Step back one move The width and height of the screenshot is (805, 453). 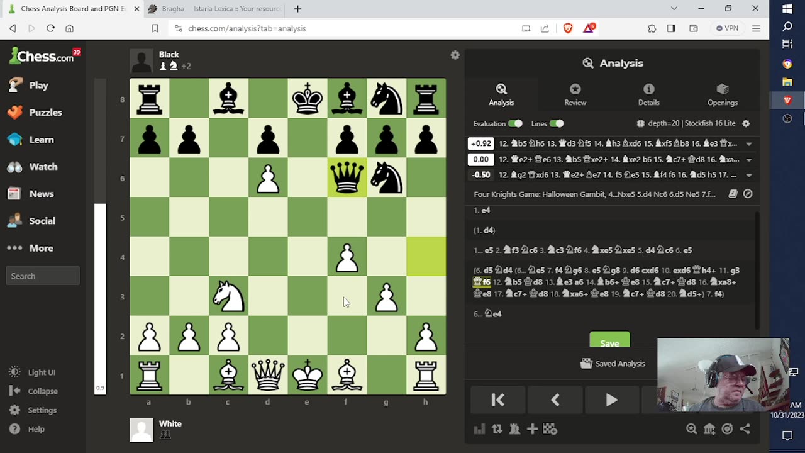[x=555, y=400]
